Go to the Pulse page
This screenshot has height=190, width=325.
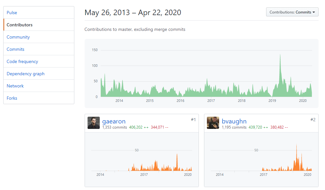click(12, 13)
